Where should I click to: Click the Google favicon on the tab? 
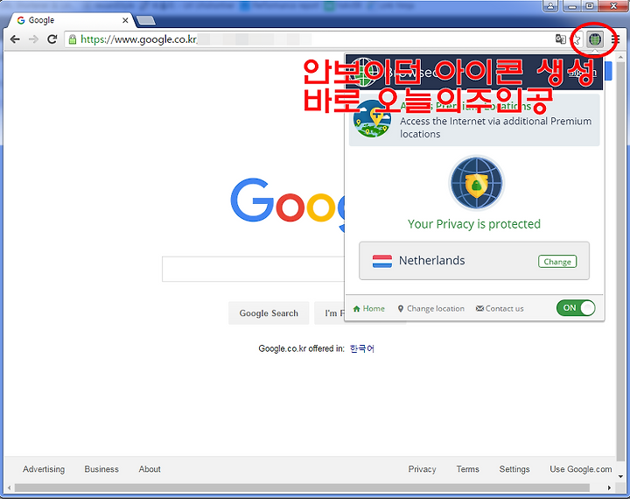(21, 20)
